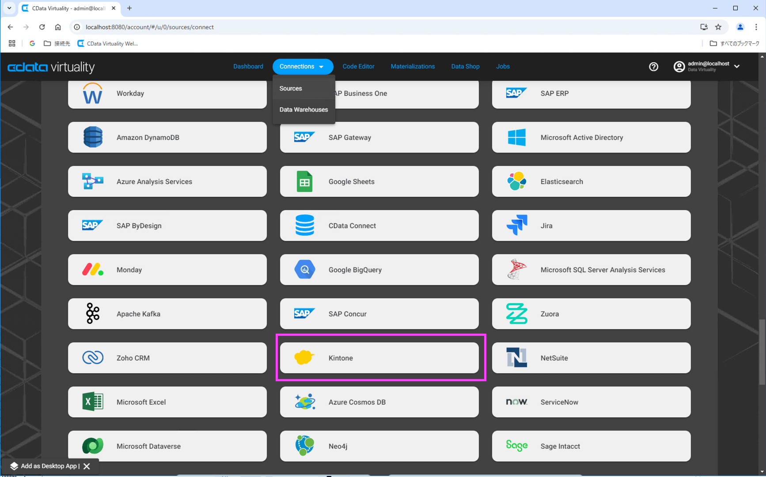Open the browser home page
Screen dimensions: 766x477
(x=58, y=27)
